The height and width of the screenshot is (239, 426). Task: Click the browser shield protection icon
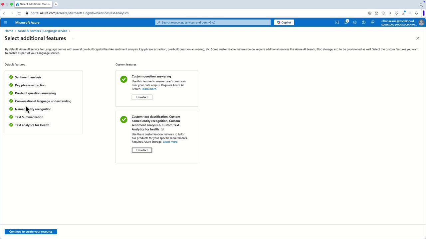pos(383,13)
